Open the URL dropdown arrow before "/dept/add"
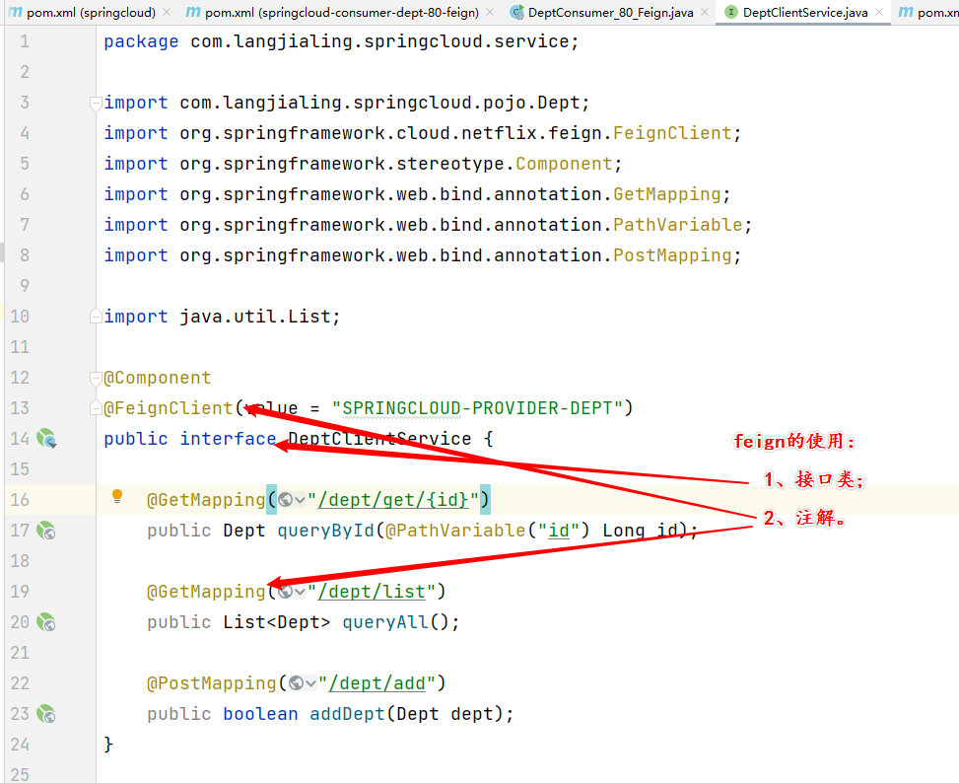Image resolution: width=959 pixels, height=783 pixels. 310,684
